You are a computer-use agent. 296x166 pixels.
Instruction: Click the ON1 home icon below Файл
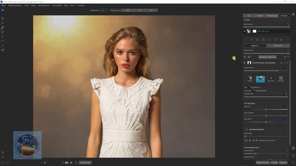click(x=2, y=10)
